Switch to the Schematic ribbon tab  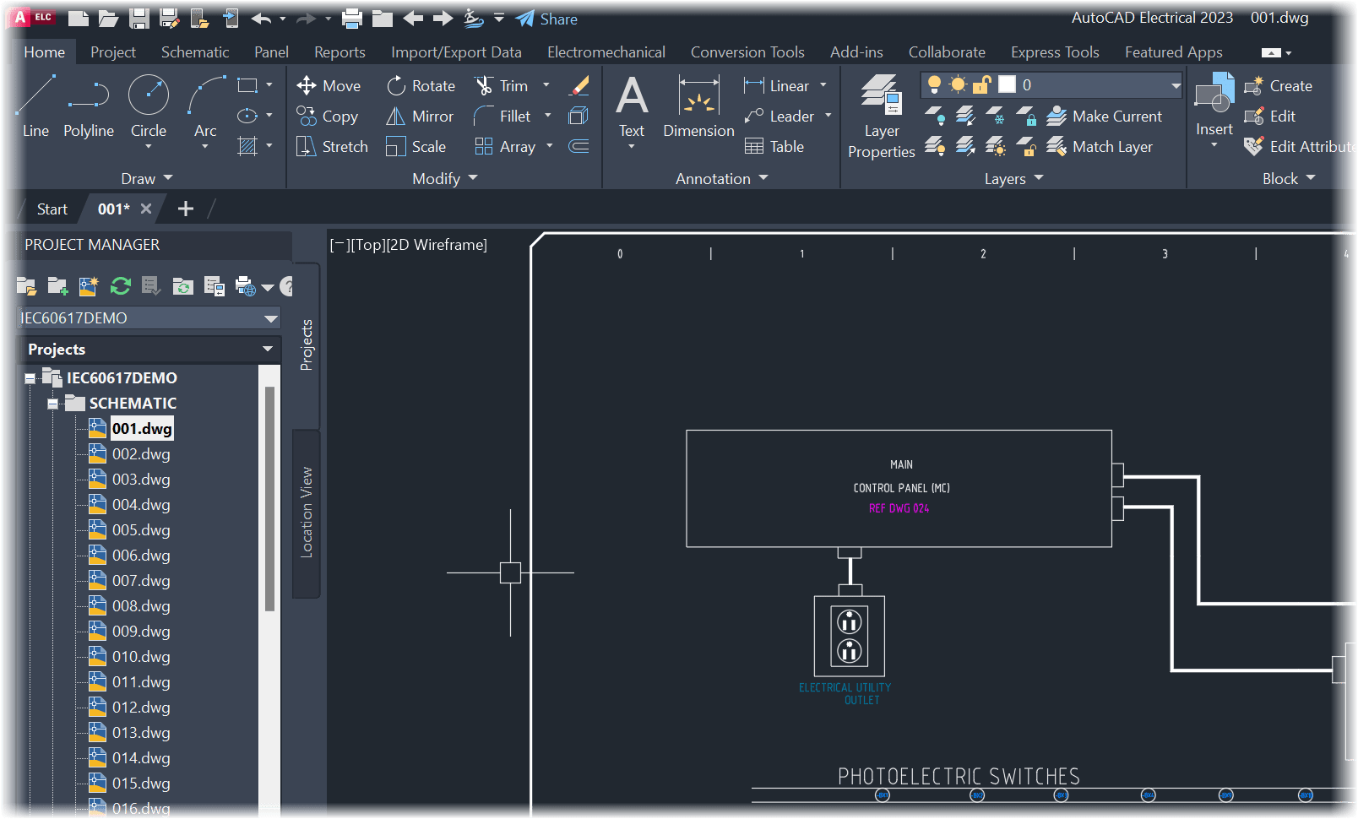[x=194, y=52]
